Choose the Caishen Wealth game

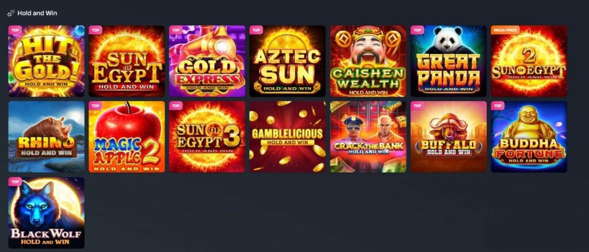click(368, 61)
